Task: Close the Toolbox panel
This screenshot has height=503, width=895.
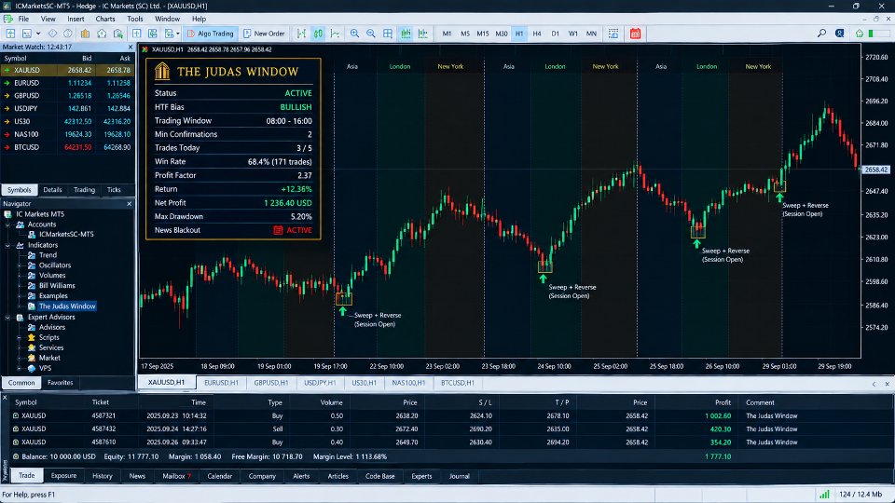Action: click(x=5, y=397)
